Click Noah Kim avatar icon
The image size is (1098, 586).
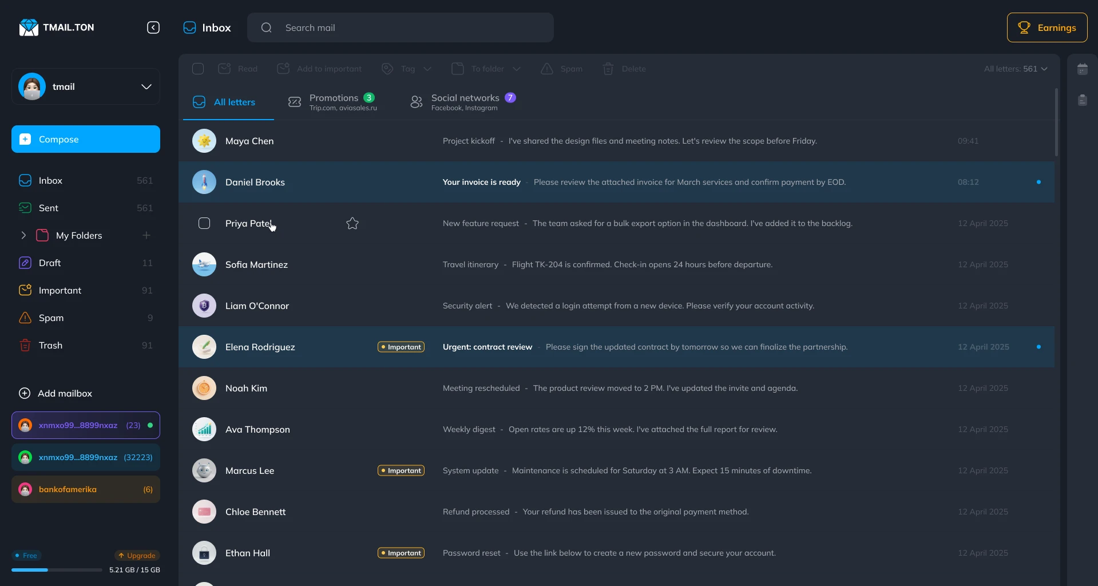point(204,388)
